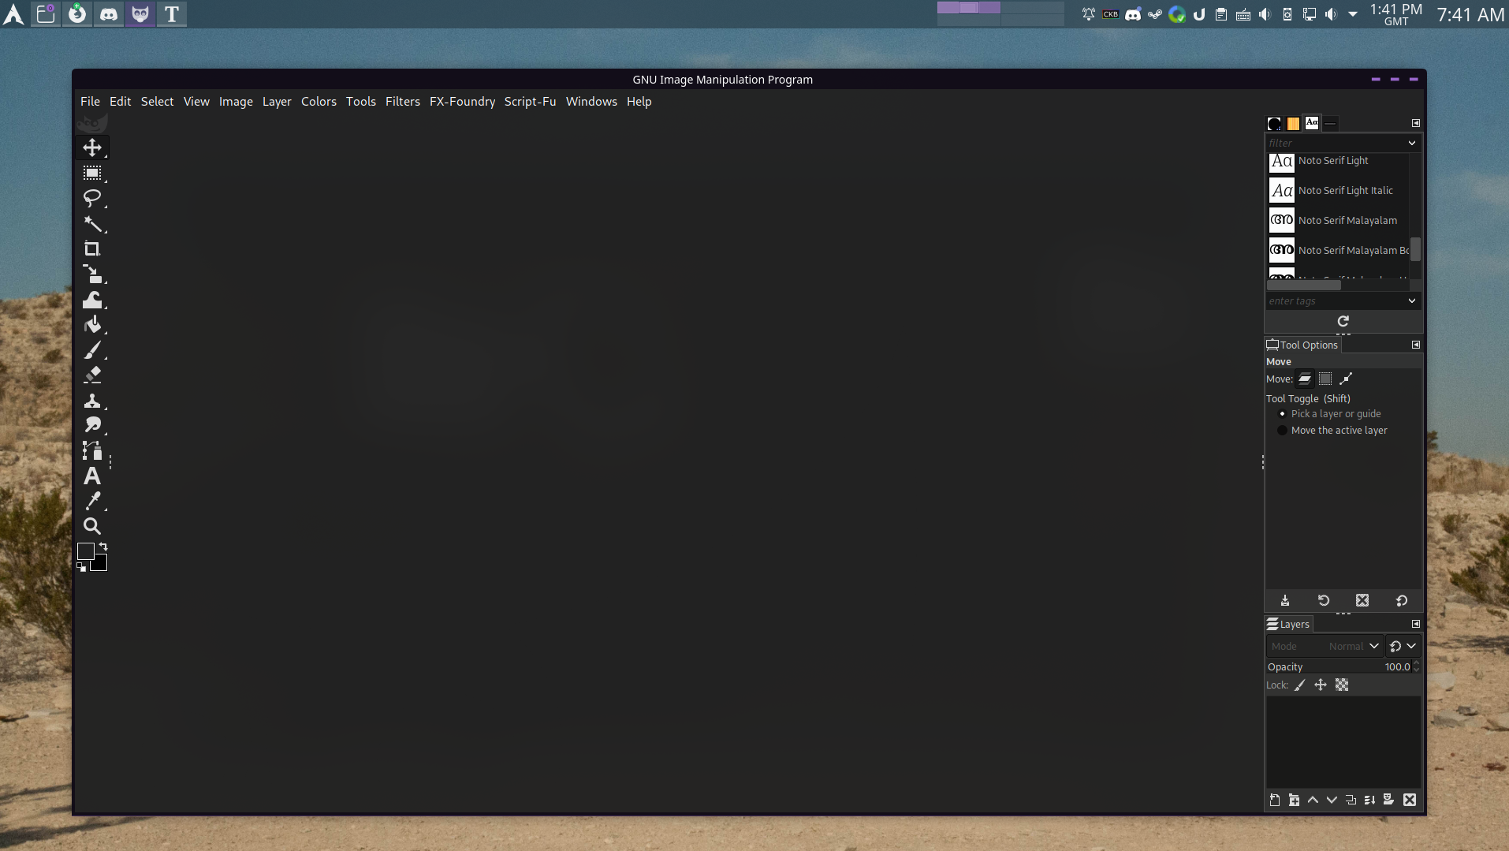Open the Windows menu

coord(591,102)
